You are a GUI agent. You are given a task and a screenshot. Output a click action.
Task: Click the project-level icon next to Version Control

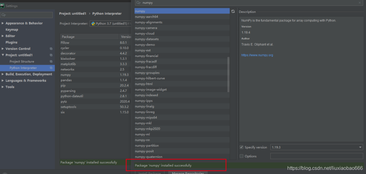[x=51, y=49]
